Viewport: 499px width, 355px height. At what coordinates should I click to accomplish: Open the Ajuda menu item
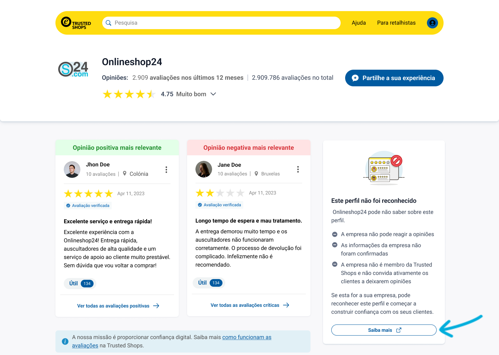coord(359,23)
